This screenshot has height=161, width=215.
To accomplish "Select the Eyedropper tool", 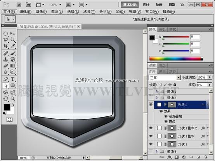I will (x=13, y=46).
